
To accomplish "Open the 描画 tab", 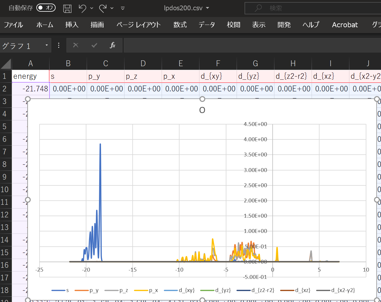I will coord(97,25).
